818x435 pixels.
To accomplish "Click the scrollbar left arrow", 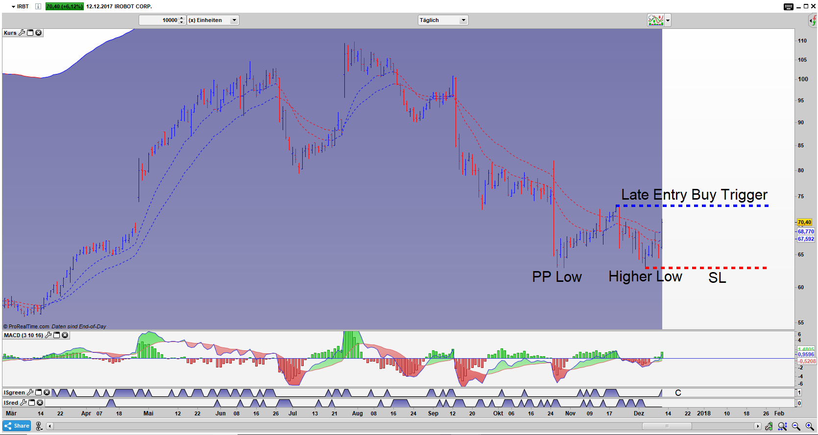I will pos(49,426).
